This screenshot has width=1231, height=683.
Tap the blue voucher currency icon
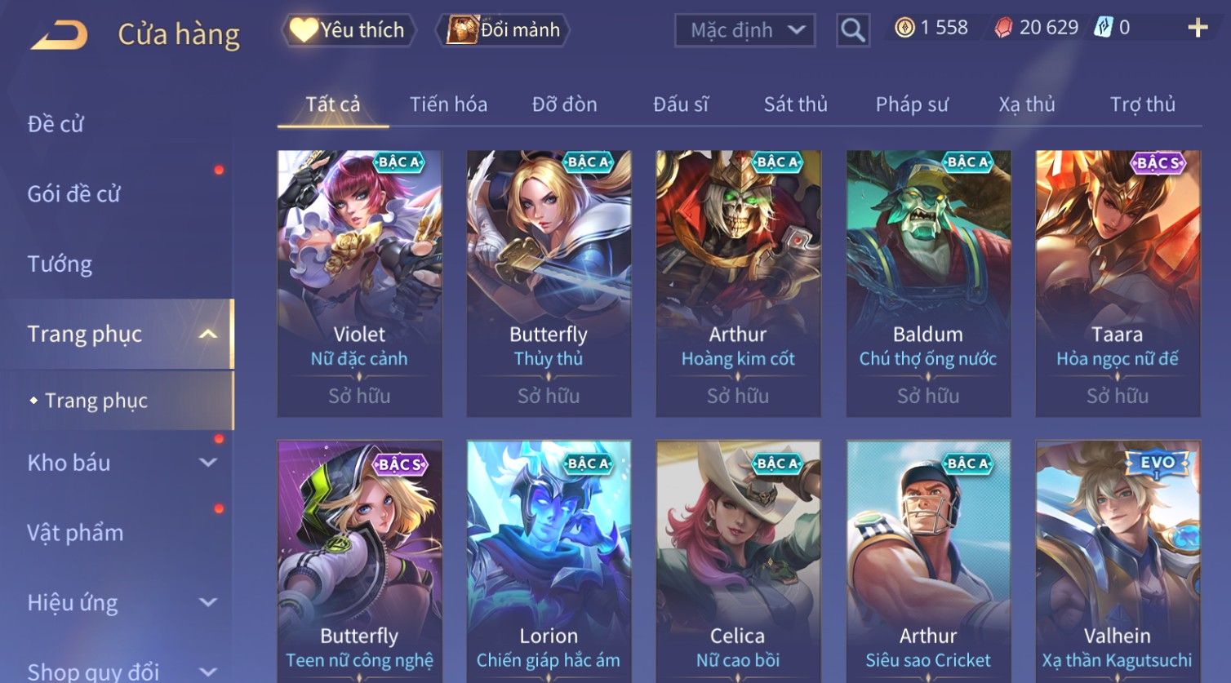coord(1103,28)
